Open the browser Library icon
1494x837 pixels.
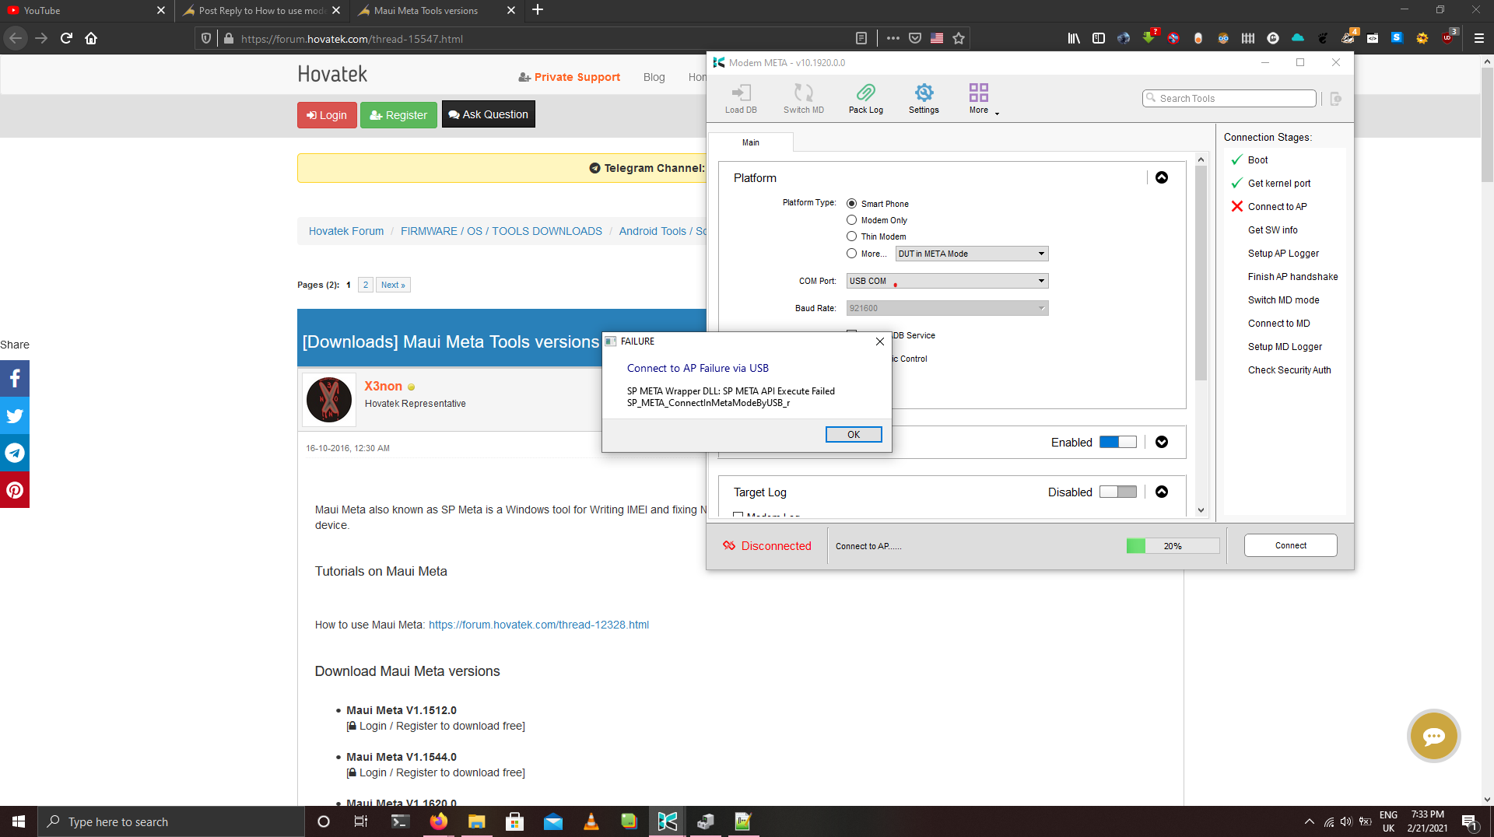click(1074, 38)
